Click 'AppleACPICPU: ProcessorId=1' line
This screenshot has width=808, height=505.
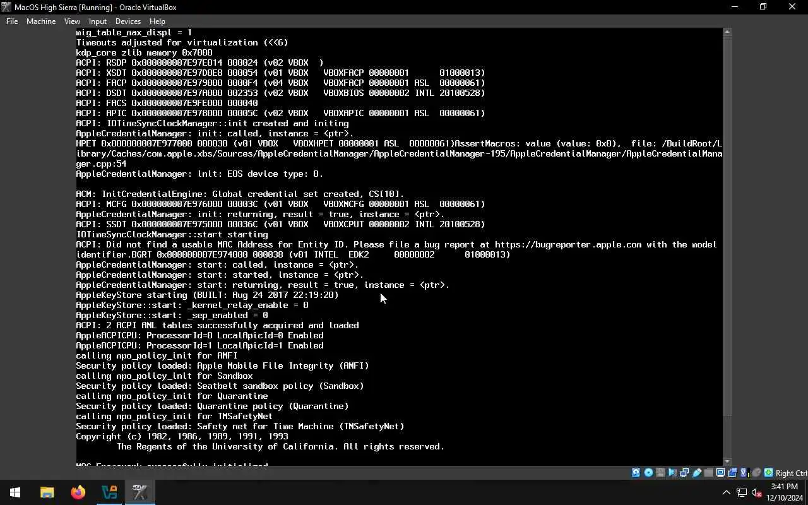tap(199, 345)
